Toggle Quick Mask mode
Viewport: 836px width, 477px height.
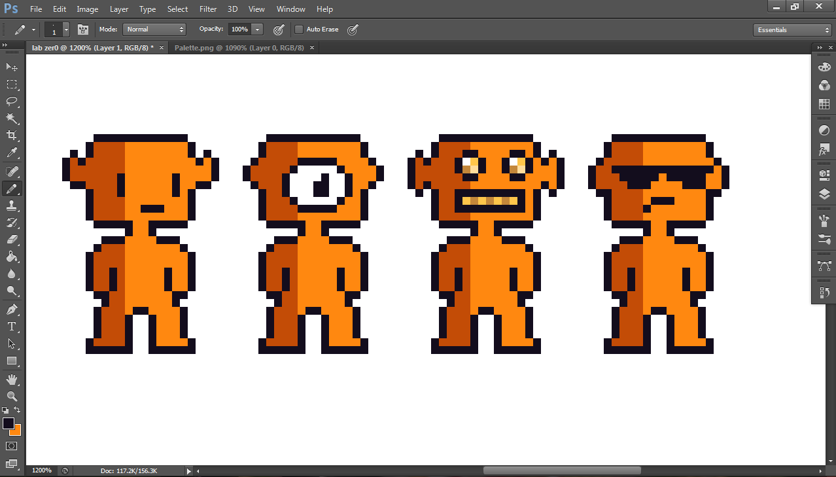point(12,446)
